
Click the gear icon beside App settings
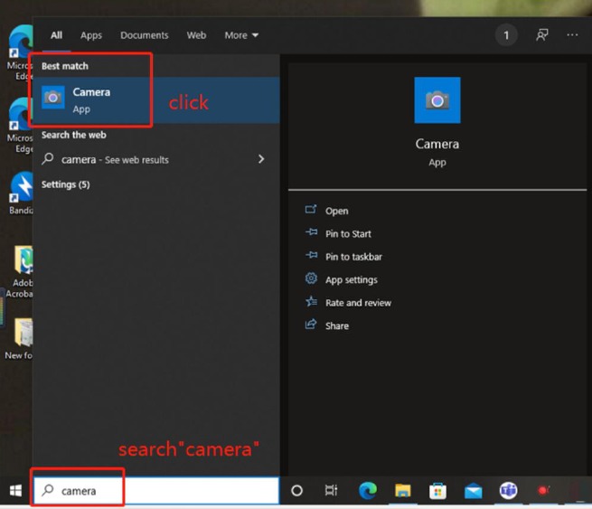pyautogui.click(x=311, y=278)
